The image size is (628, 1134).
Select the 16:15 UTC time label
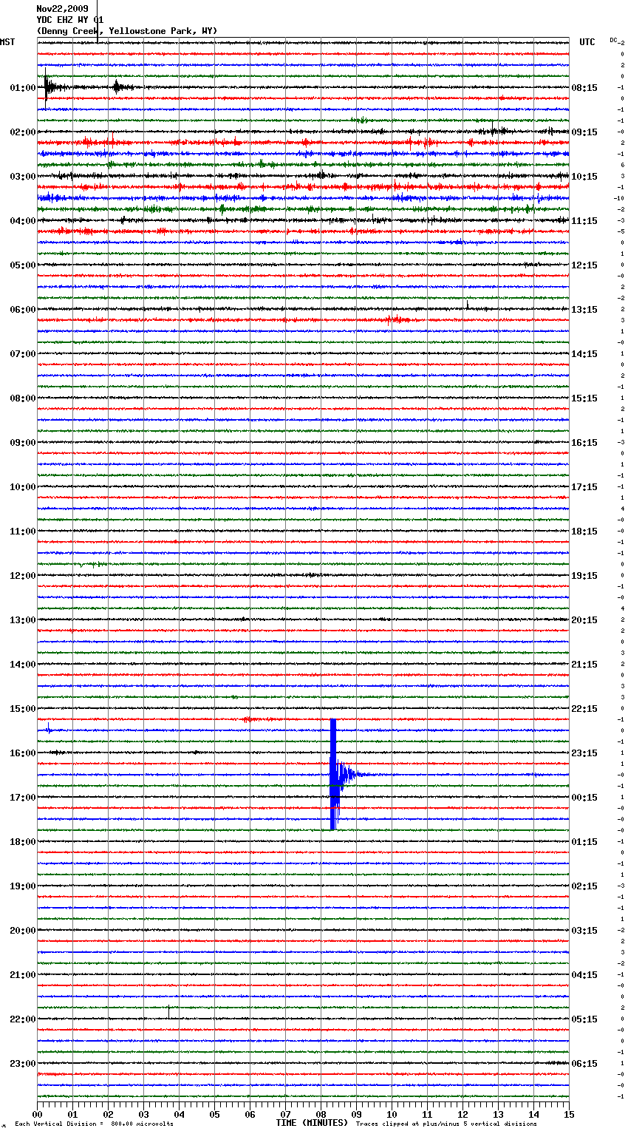(584, 443)
